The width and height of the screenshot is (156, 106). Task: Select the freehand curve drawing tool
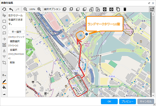(x=4, y=15)
